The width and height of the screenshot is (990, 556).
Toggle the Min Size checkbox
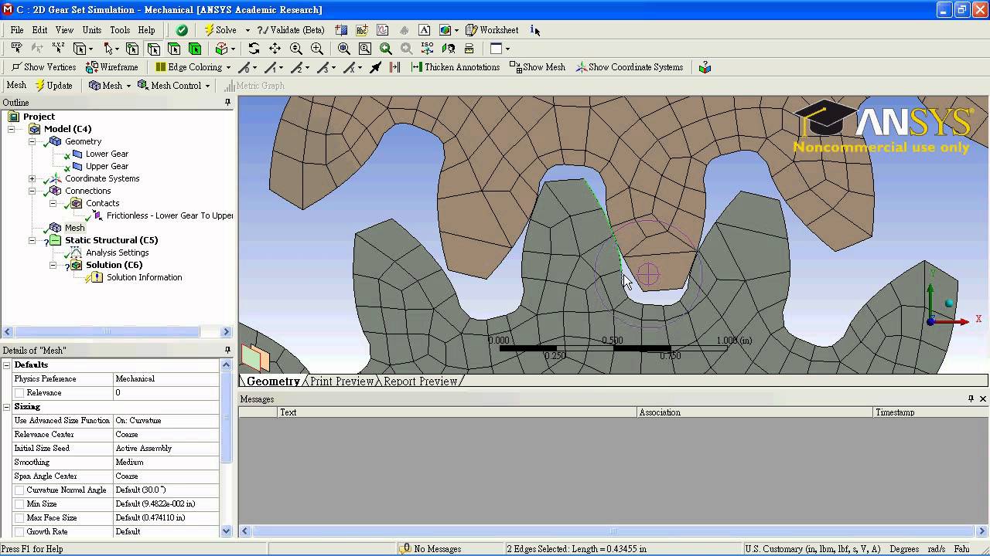(x=19, y=504)
